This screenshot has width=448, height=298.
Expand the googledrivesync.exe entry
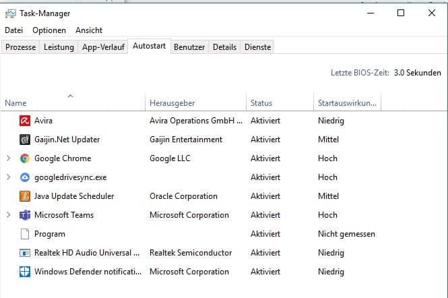point(8,177)
